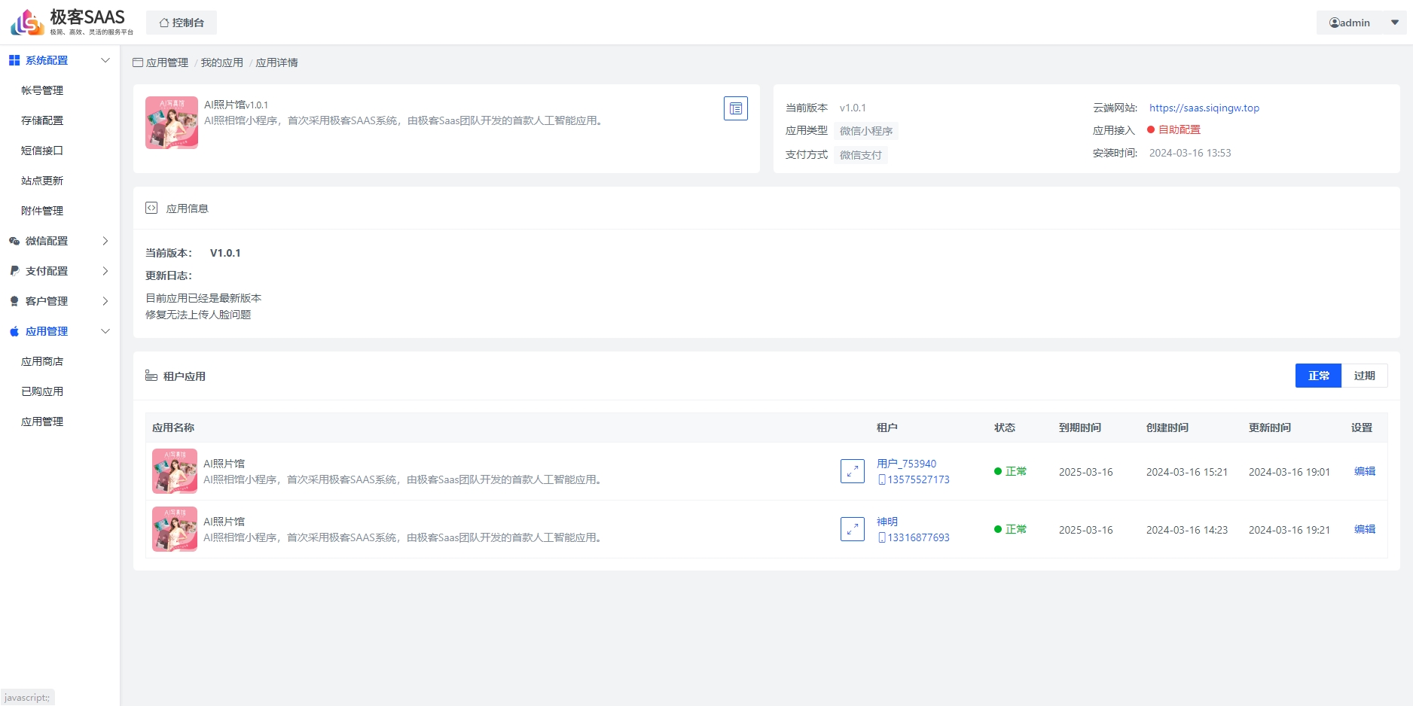
Task: Click the 应用信息 code icon
Action: pyautogui.click(x=151, y=208)
